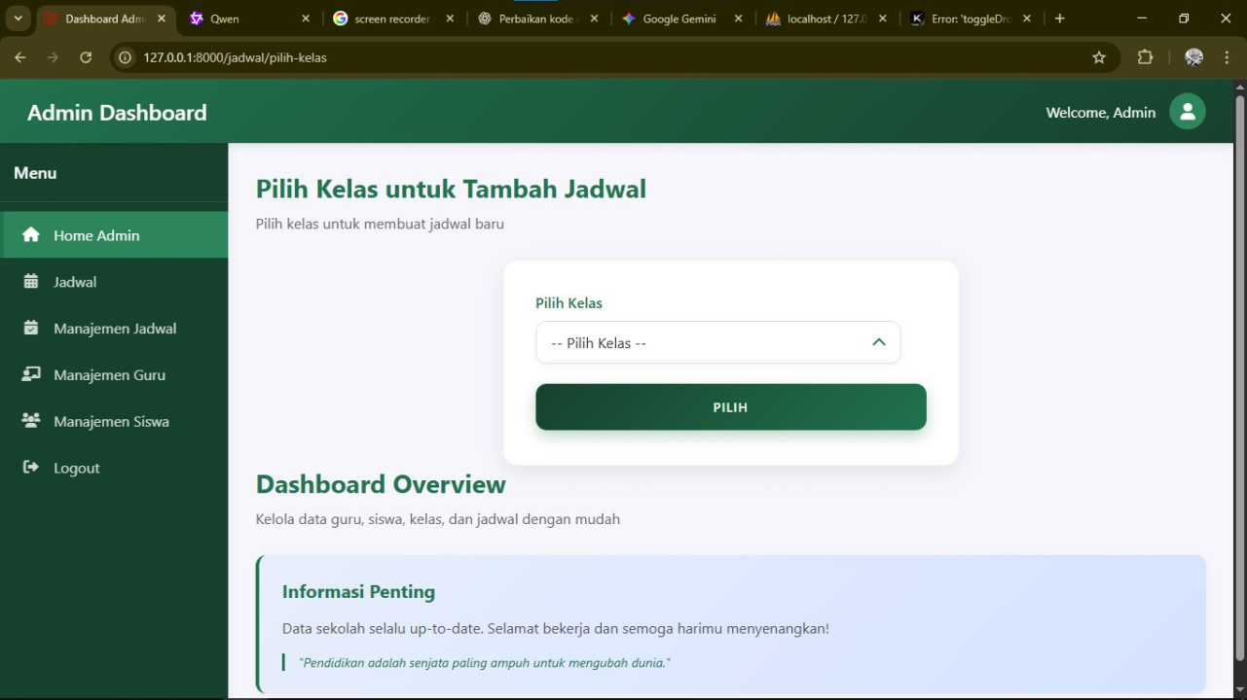Click the Jadwal calendar icon in sidebar
Screen dimensions: 1247x700
31,282
